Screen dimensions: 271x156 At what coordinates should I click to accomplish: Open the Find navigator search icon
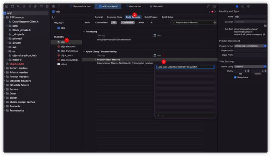click(x=18, y=6)
